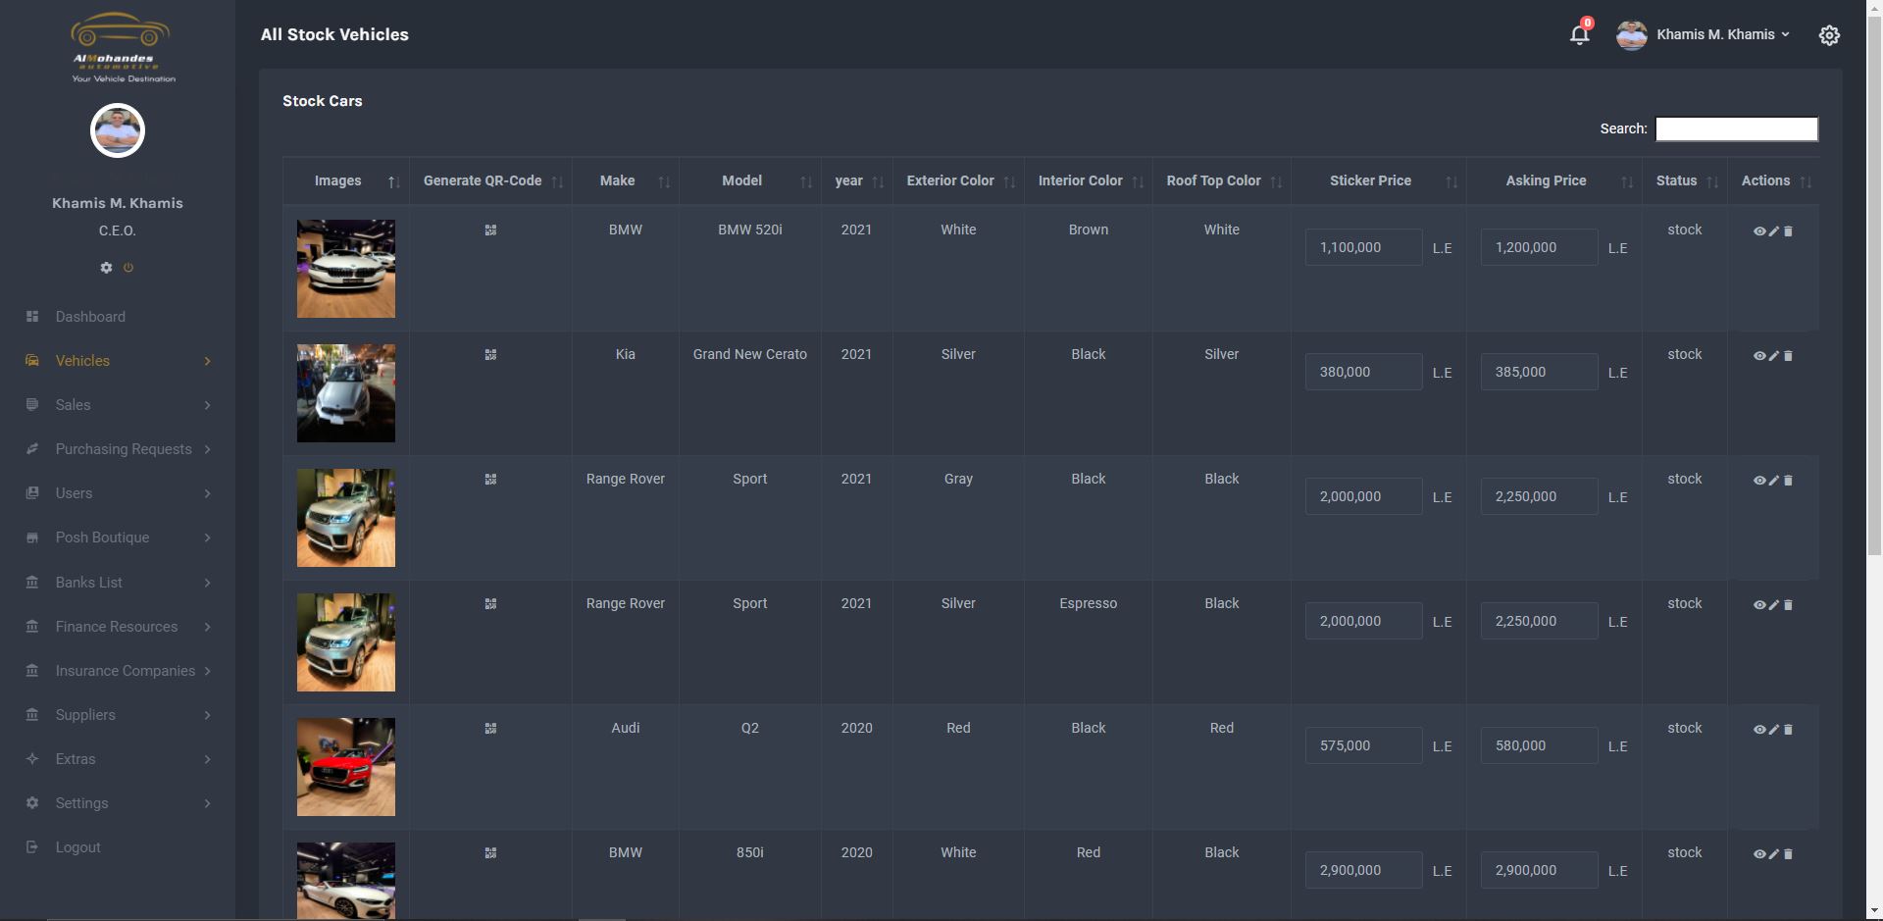The image size is (1883, 921).
Task: Delete the Audi Q2 entry
Action: pyautogui.click(x=1788, y=730)
